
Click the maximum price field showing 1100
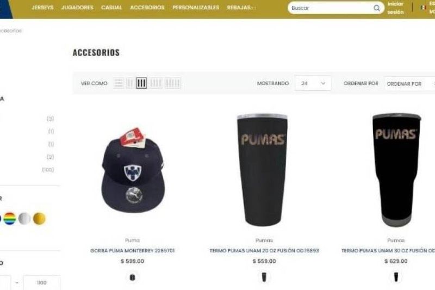[x=42, y=282]
